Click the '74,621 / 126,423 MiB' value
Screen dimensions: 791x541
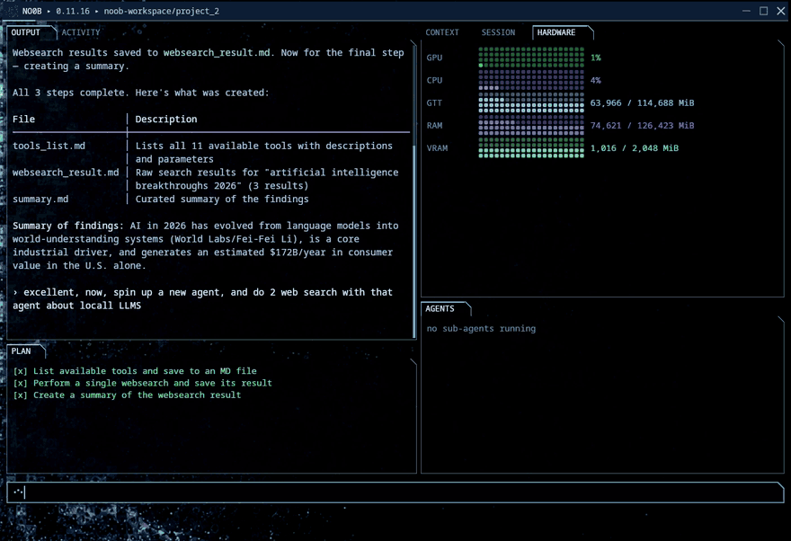[642, 126]
